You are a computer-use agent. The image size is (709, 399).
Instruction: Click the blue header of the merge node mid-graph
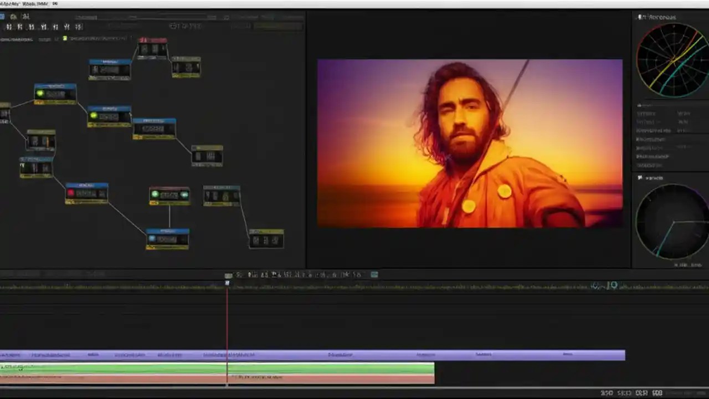(152, 120)
